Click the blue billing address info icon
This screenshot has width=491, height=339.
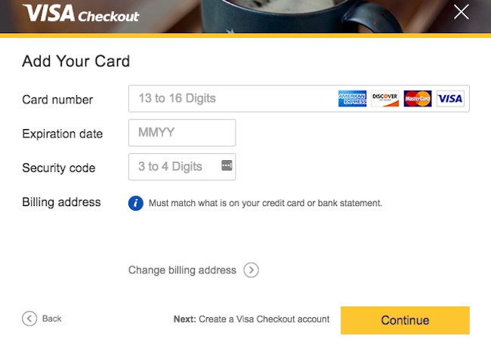135,203
